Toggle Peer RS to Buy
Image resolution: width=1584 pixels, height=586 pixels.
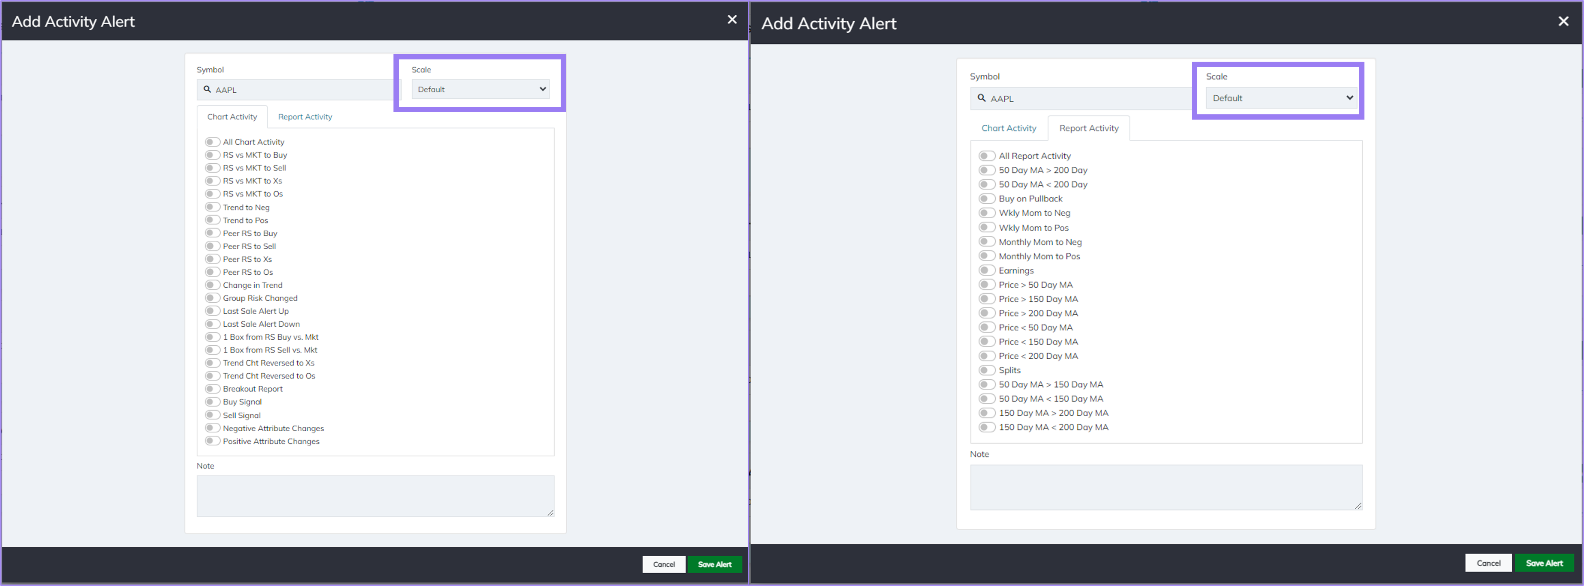pos(212,233)
